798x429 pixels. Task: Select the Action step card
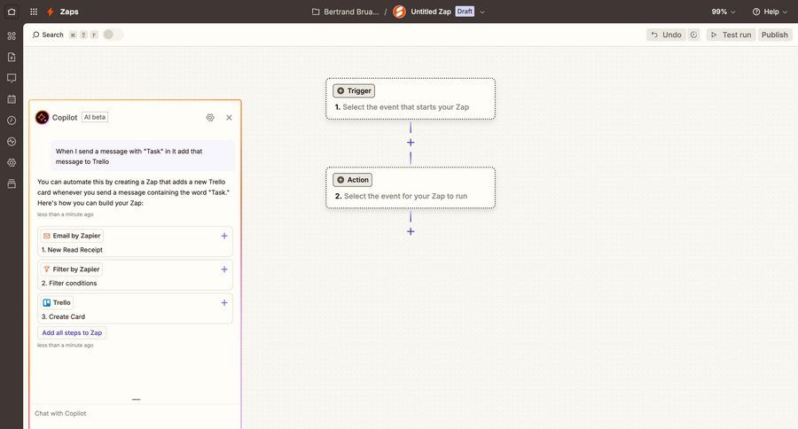[411, 187]
